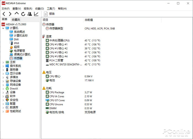Screen dimensions: 193x139
Task: Click the 超频 flame icon
Action: pos(11,47)
